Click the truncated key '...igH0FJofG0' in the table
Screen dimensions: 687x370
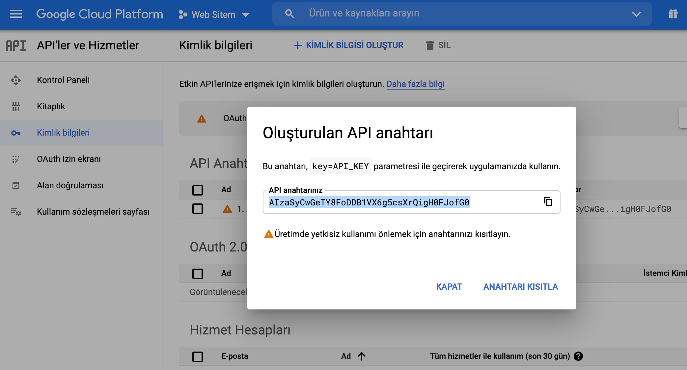(x=623, y=209)
